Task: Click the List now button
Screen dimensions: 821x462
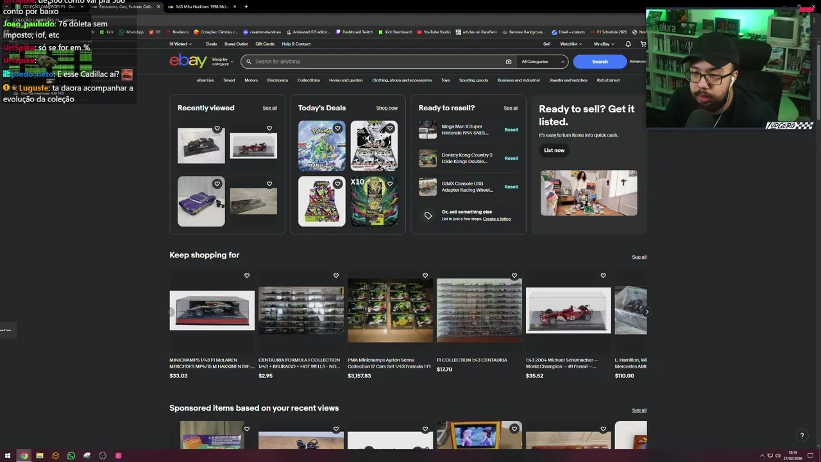Action: coord(554,150)
